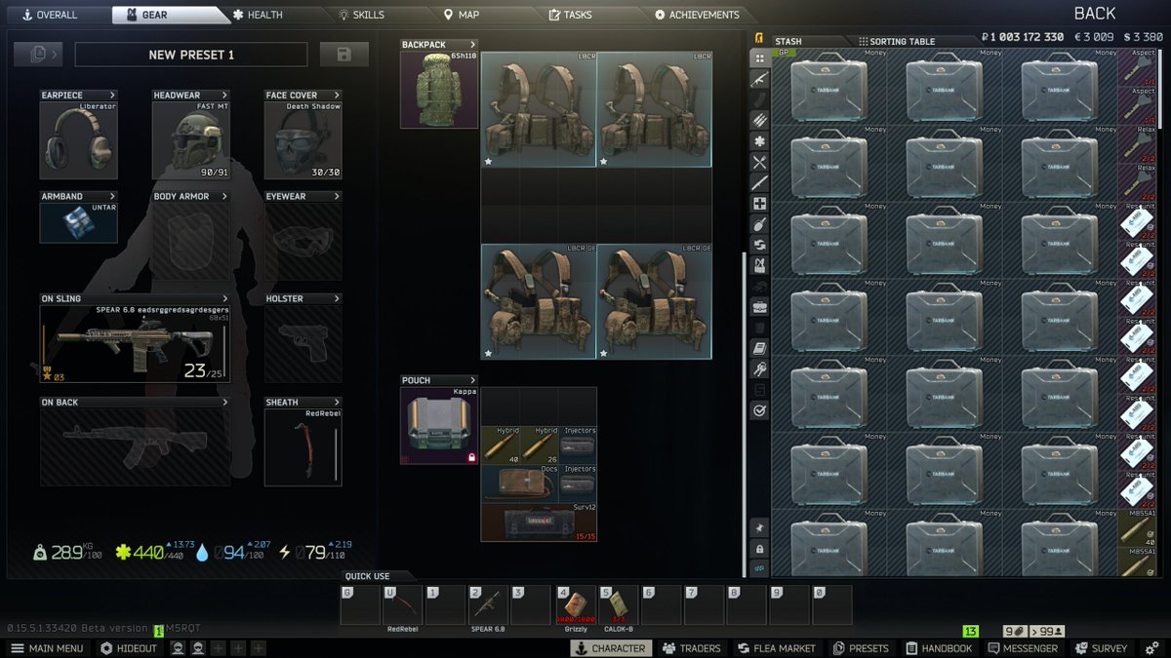Select the Liberator earpiece item
The height and width of the screenshot is (658, 1171).
(79, 140)
